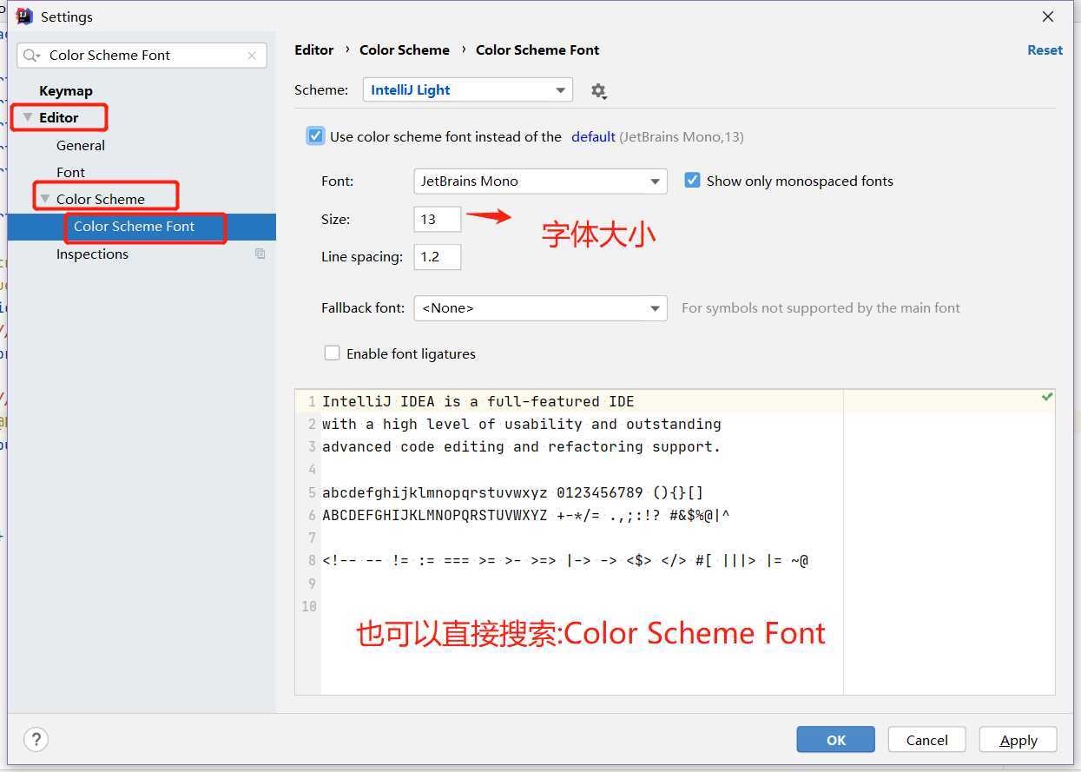Viewport: 1081px width, 772px height.
Task: Click the copy icon beside Inspections
Action: click(x=260, y=254)
